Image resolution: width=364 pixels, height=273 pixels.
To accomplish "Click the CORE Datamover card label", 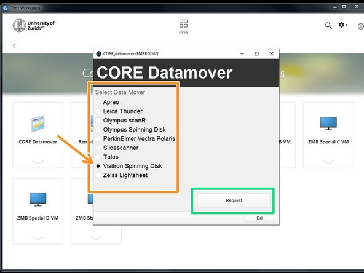I will 38,142.
